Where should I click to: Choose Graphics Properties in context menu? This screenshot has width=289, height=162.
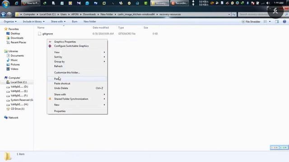77,42
